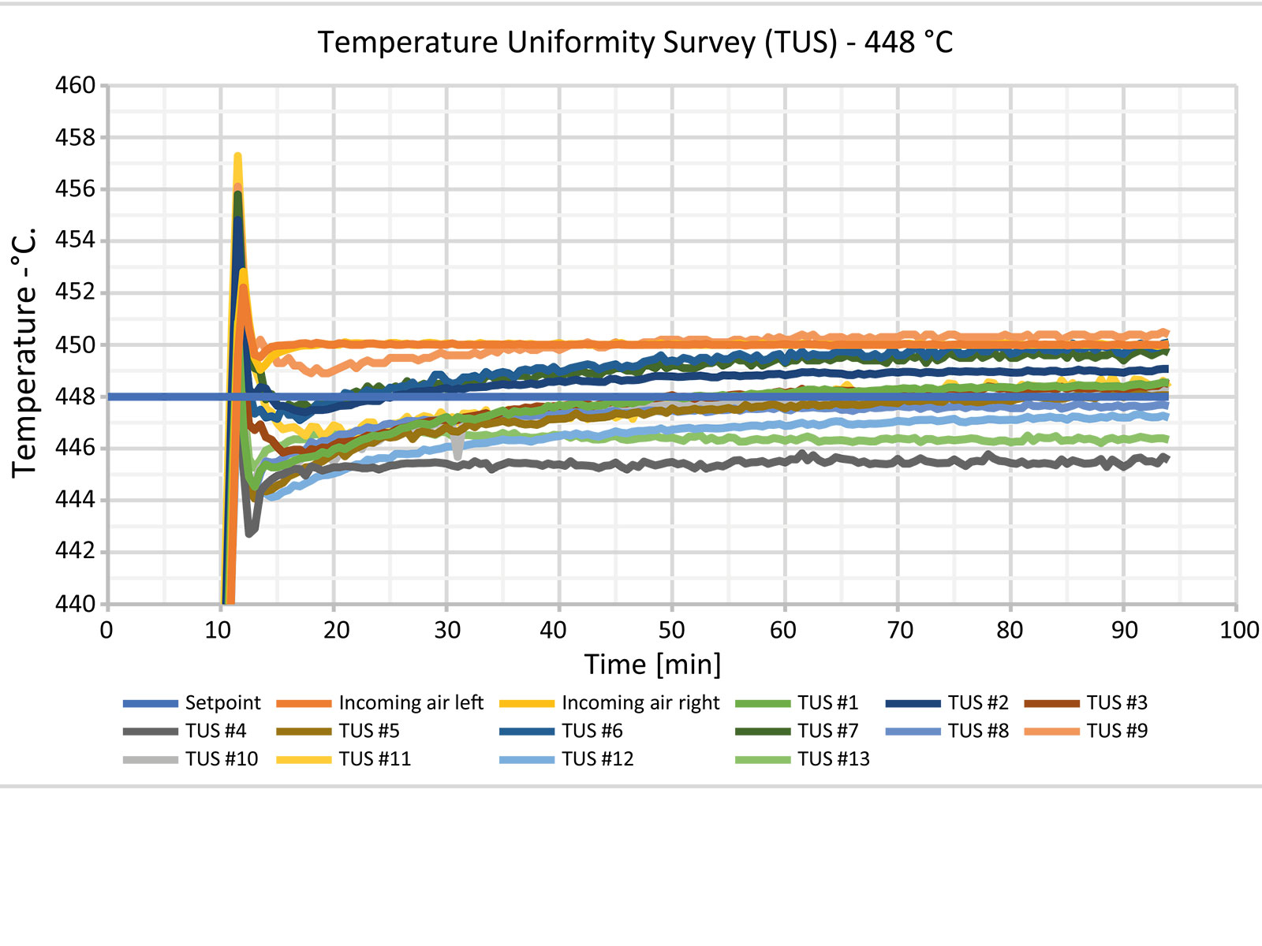Click the x-axis value 20
The image size is (1262, 946).
point(336,630)
